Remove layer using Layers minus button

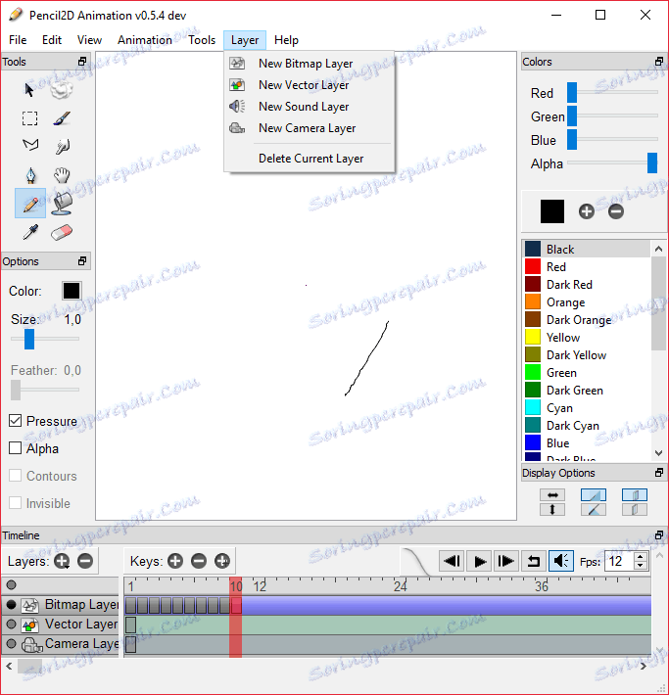pyautogui.click(x=85, y=561)
